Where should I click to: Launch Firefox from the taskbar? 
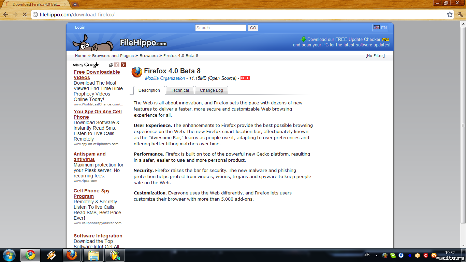[72, 255]
